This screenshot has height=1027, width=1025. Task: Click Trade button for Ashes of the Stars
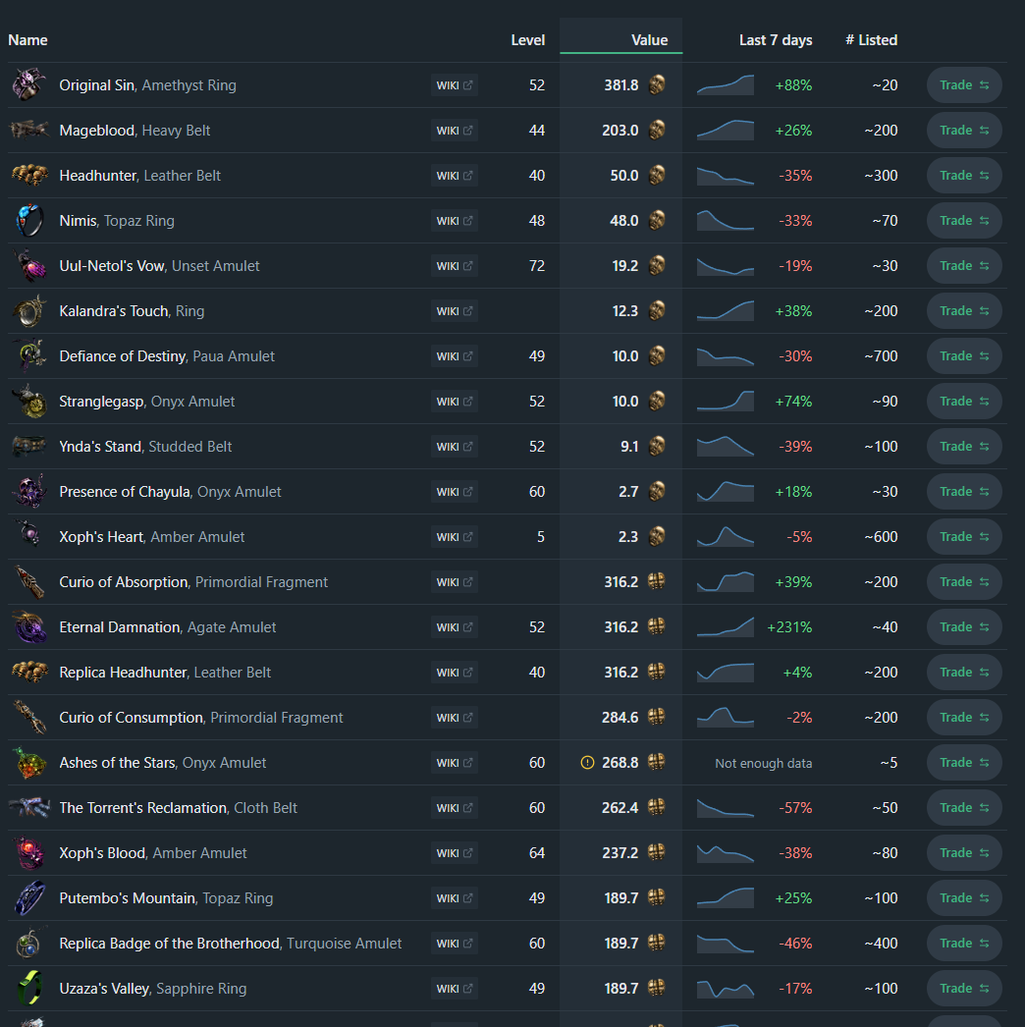tap(964, 763)
